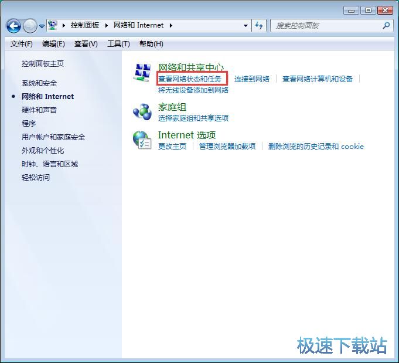Go to 控制面板主页 in the sidebar
The image size is (399, 363).
click(x=43, y=64)
